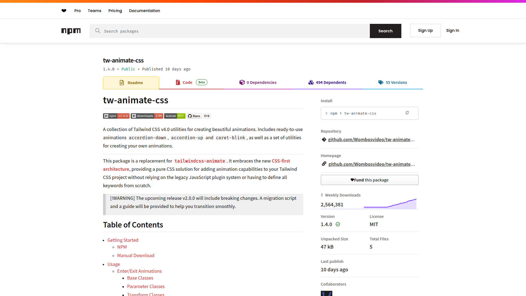Click the npm logo
Viewport: 526px width, 296px height.
71,31
